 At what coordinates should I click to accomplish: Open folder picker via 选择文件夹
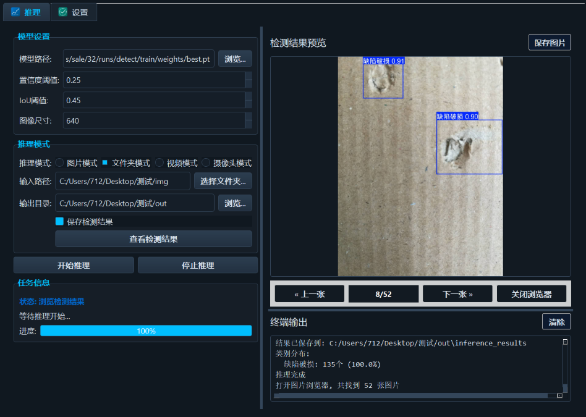tap(224, 180)
